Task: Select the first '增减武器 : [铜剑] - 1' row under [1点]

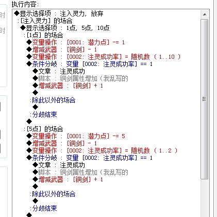Action: tap(62, 49)
